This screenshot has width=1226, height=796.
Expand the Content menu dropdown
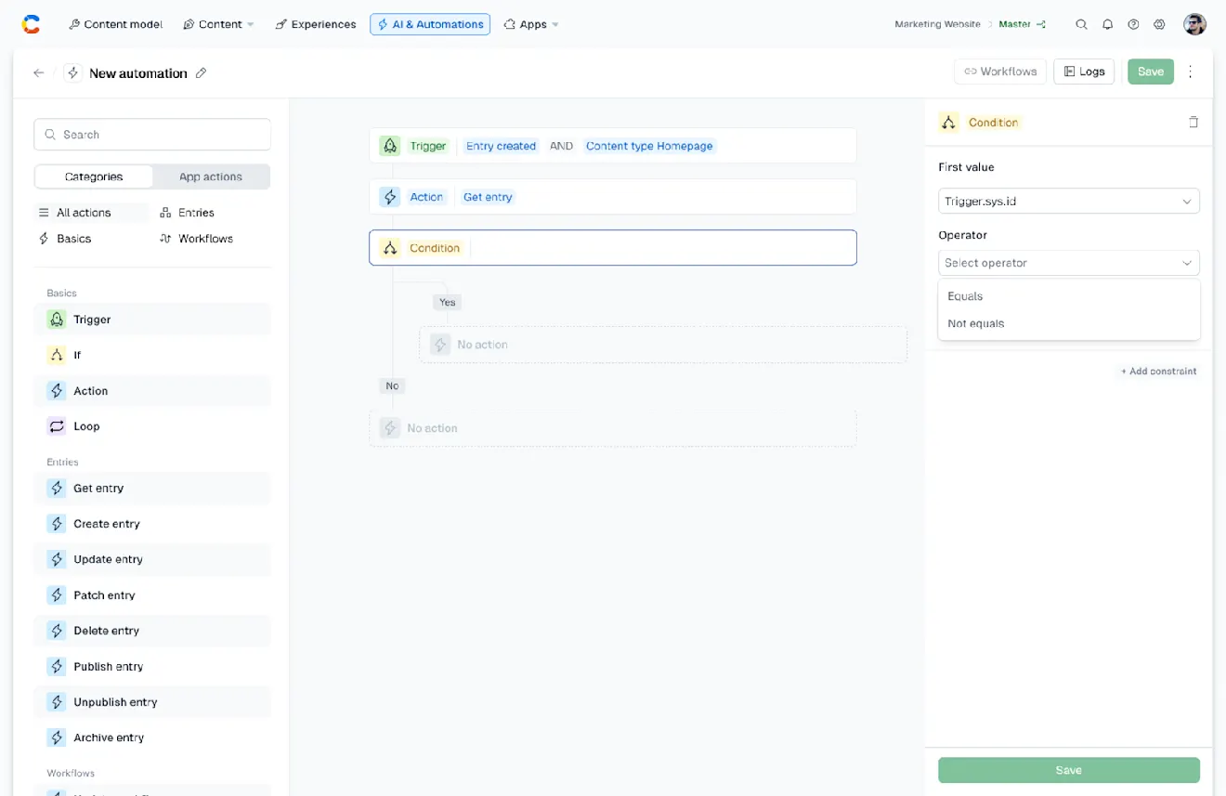219,24
